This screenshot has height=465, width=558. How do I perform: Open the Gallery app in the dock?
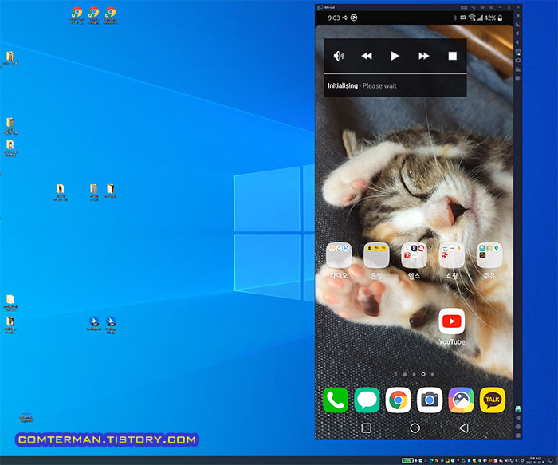[x=461, y=400]
